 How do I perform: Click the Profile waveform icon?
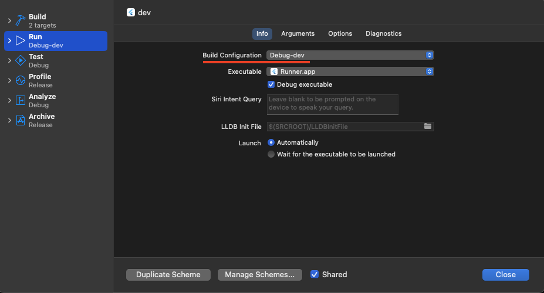[x=21, y=81]
